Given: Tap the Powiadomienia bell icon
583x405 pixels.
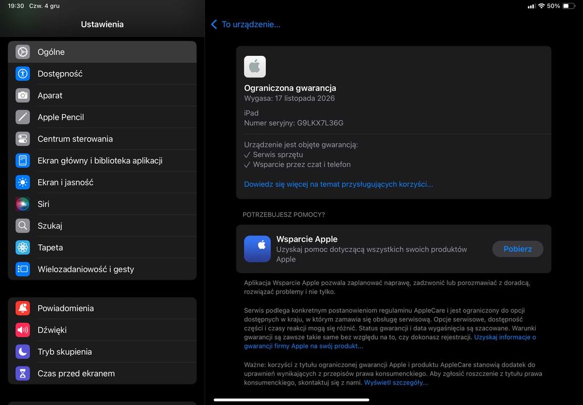Looking at the screenshot, I should coord(23,308).
